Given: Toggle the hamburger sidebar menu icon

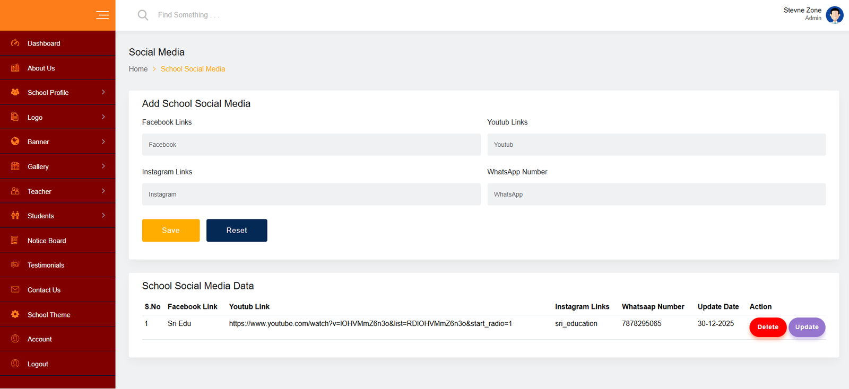Looking at the screenshot, I should [102, 15].
